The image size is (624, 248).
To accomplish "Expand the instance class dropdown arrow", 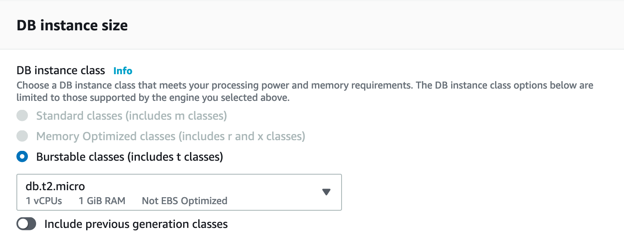I will [x=326, y=192].
